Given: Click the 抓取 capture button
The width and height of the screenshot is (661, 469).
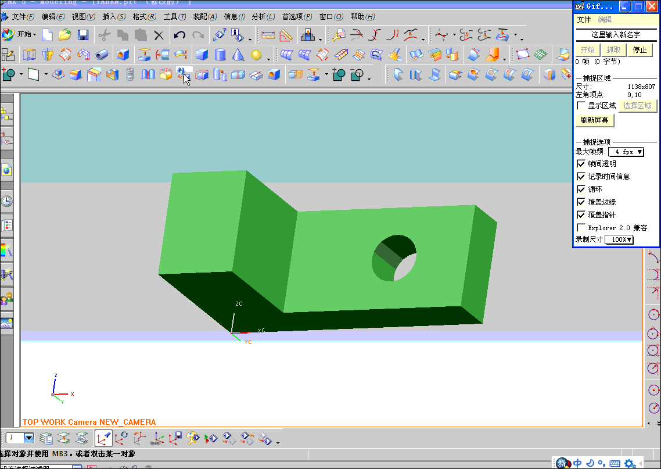Looking at the screenshot, I should (613, 50).
